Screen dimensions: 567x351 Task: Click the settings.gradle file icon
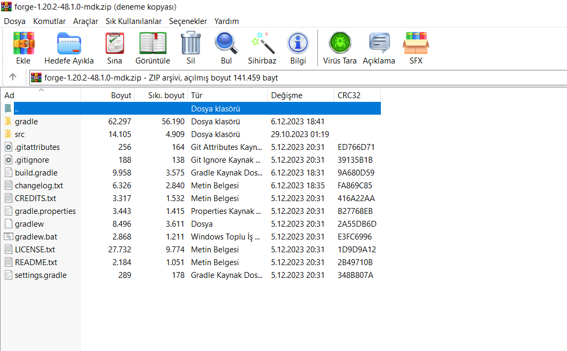pos(9,275)
